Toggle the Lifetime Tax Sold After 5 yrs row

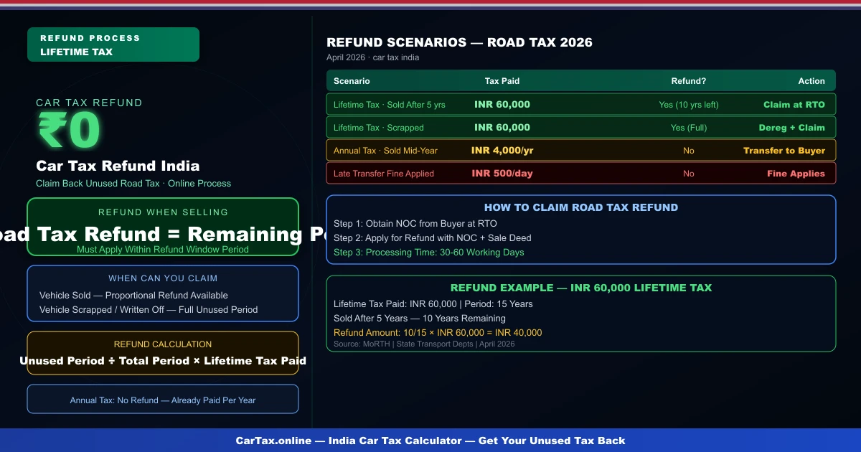[x=581, y=104]
